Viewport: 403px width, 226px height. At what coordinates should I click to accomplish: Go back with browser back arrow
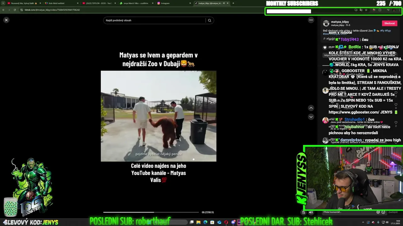click(x=3, y=10)
